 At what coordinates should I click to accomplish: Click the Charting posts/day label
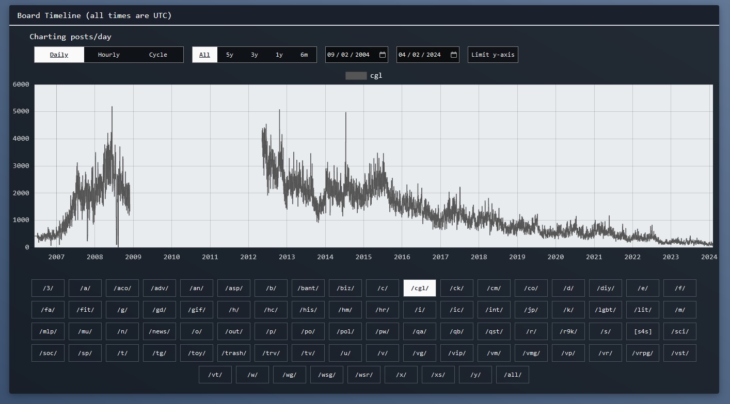70,37
